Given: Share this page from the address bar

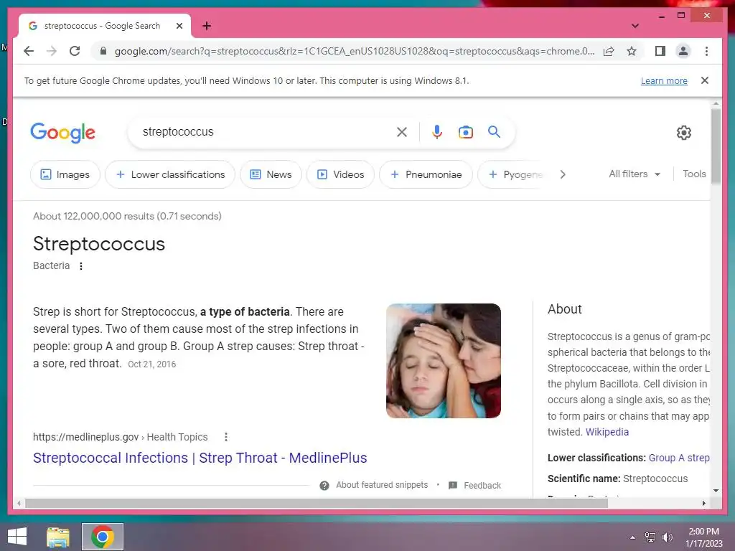Looking at the screenshot, I should [x=609, y=51].
